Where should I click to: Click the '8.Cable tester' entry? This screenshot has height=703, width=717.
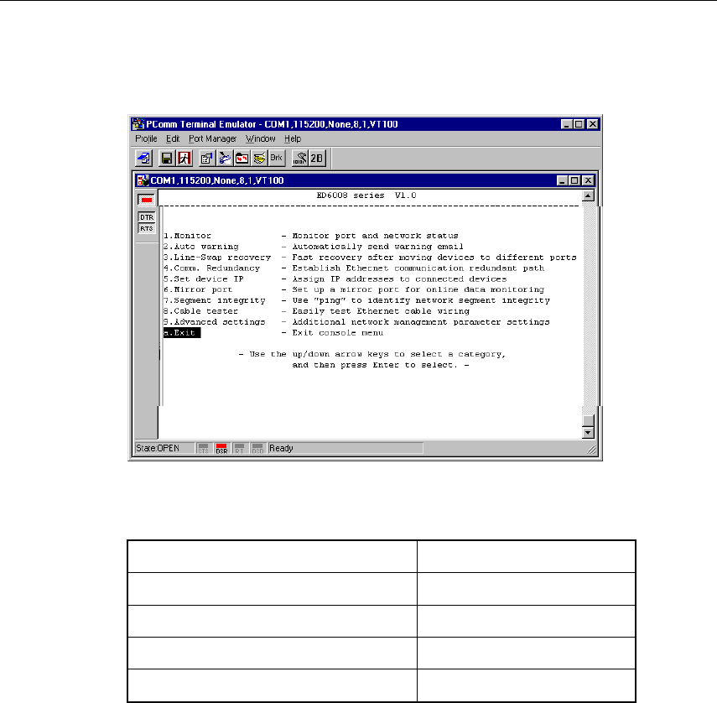[200, 311]
